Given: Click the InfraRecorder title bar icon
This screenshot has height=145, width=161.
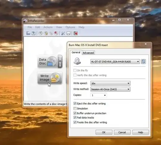Looking at the screenshot, I should [25, 21].
